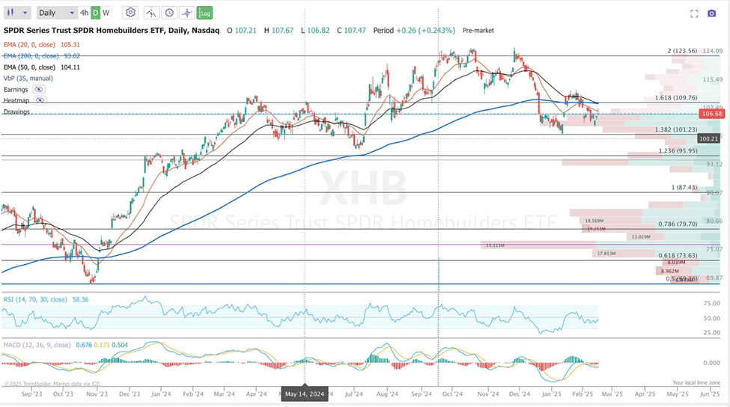
Task: Select the 1.236 (95.95) Fibonacci level label
Action: point(678,150)
